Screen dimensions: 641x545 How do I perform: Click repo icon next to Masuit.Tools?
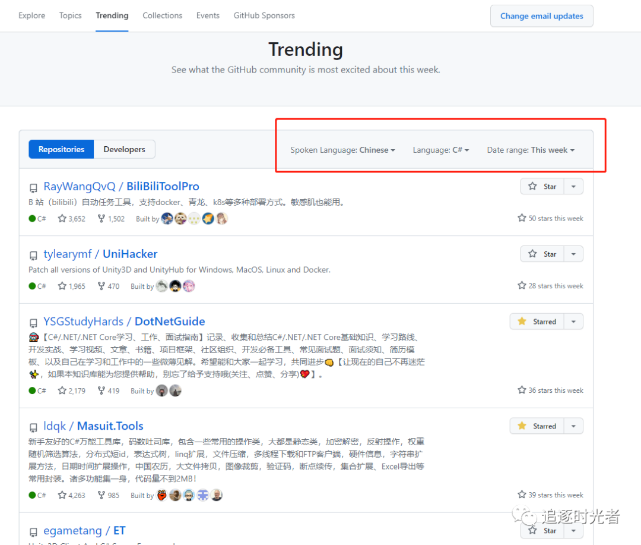click(33, 427)
